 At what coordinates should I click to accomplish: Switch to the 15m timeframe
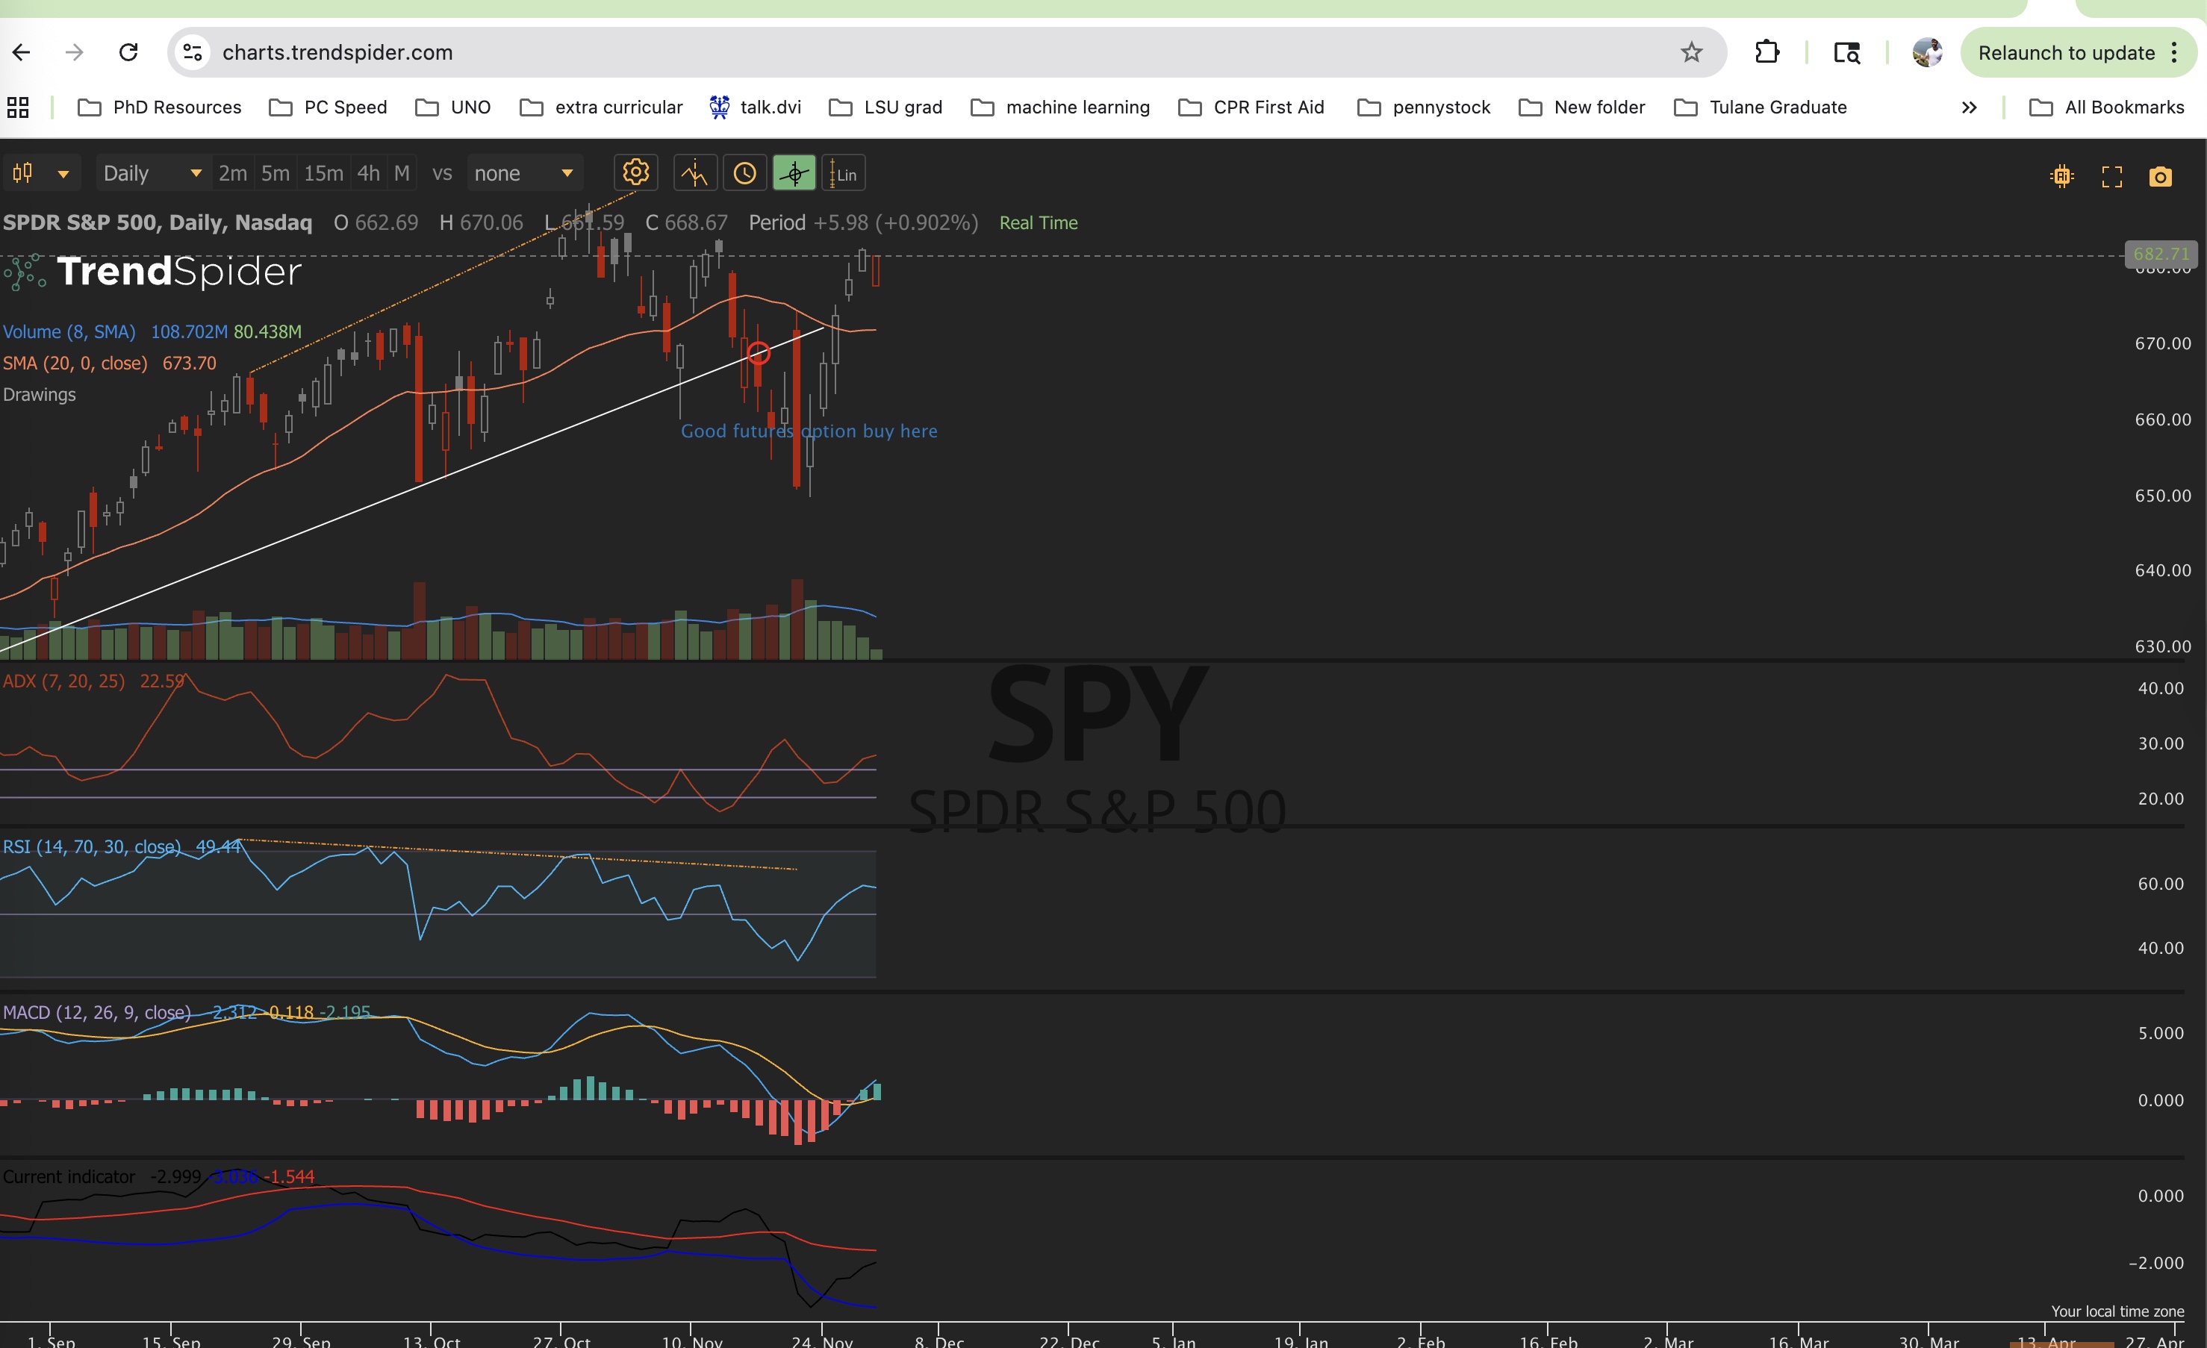pyautogui.click(x=323, y=174)
